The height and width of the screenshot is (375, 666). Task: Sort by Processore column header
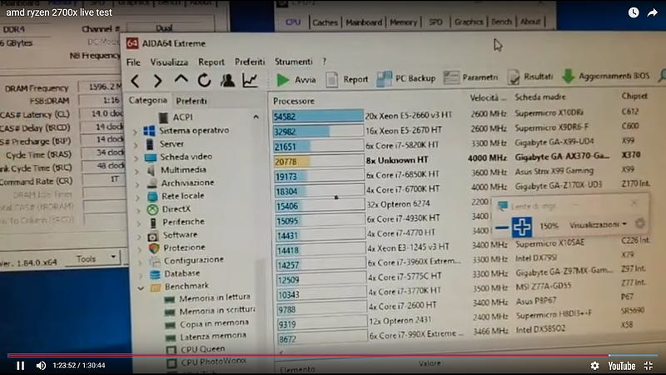[x=294, y=101]
